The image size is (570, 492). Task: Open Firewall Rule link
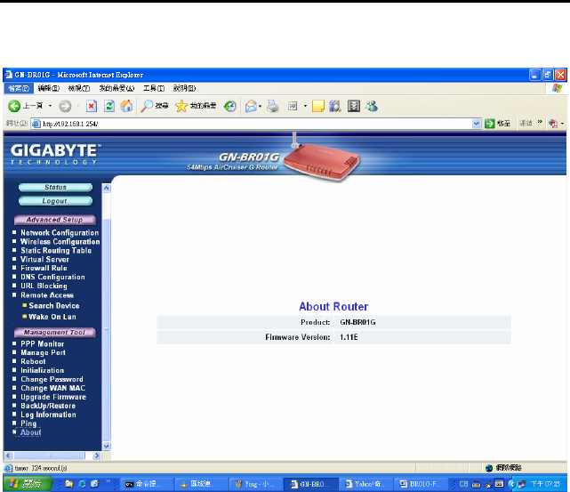tap(44, 268)
